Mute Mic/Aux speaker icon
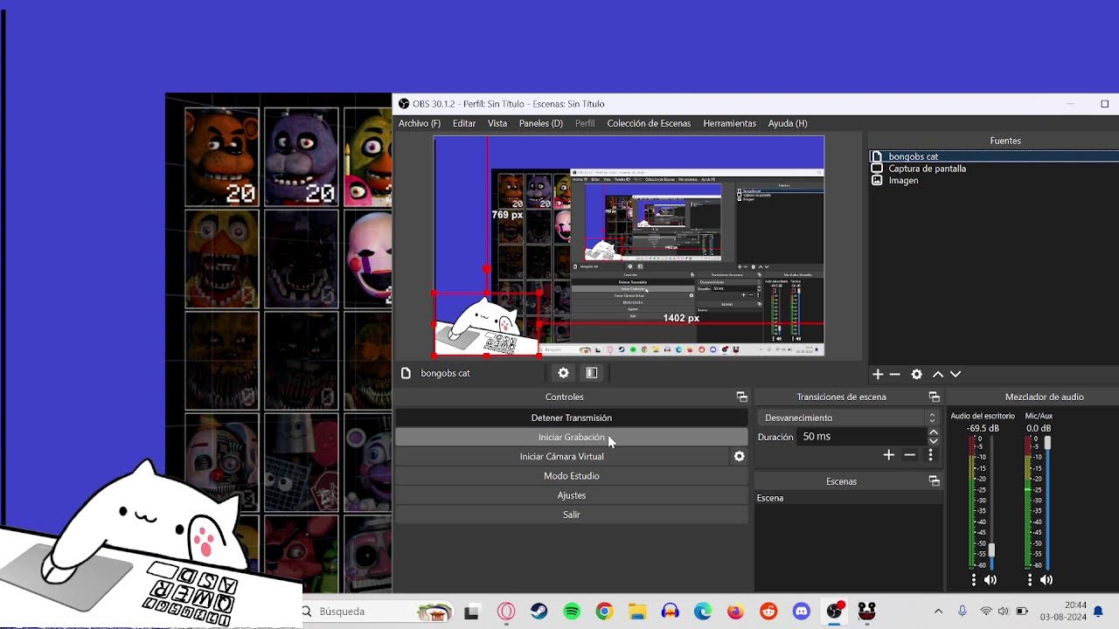 pos(1046,579)
